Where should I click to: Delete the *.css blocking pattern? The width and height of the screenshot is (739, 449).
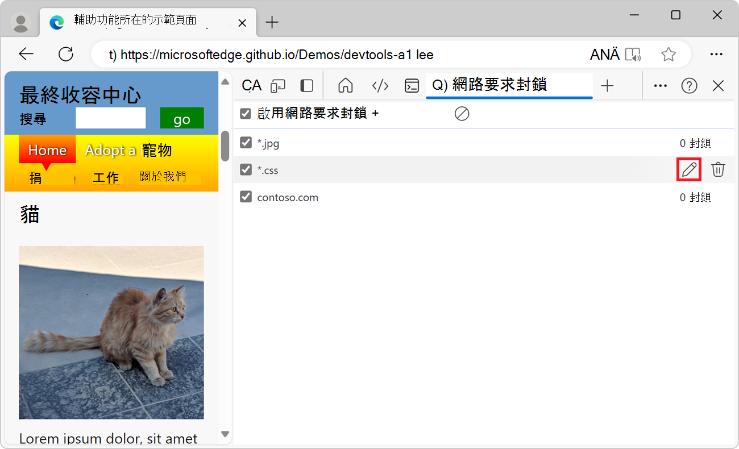(719, 169)
